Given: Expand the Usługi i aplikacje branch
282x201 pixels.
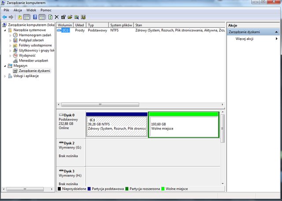Looking at the screenshot, I should [x=5, y=76].
